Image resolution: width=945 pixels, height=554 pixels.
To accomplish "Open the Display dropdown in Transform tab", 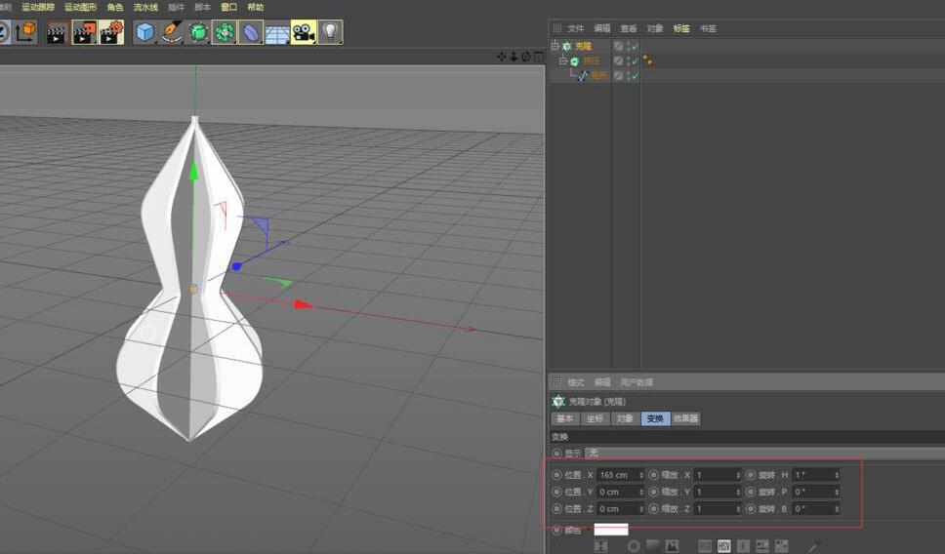I will pyautogui.click(x=764, y=453).
